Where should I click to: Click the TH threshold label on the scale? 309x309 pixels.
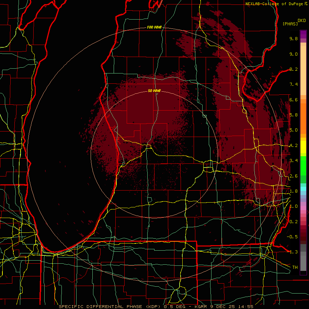(295, 267)
